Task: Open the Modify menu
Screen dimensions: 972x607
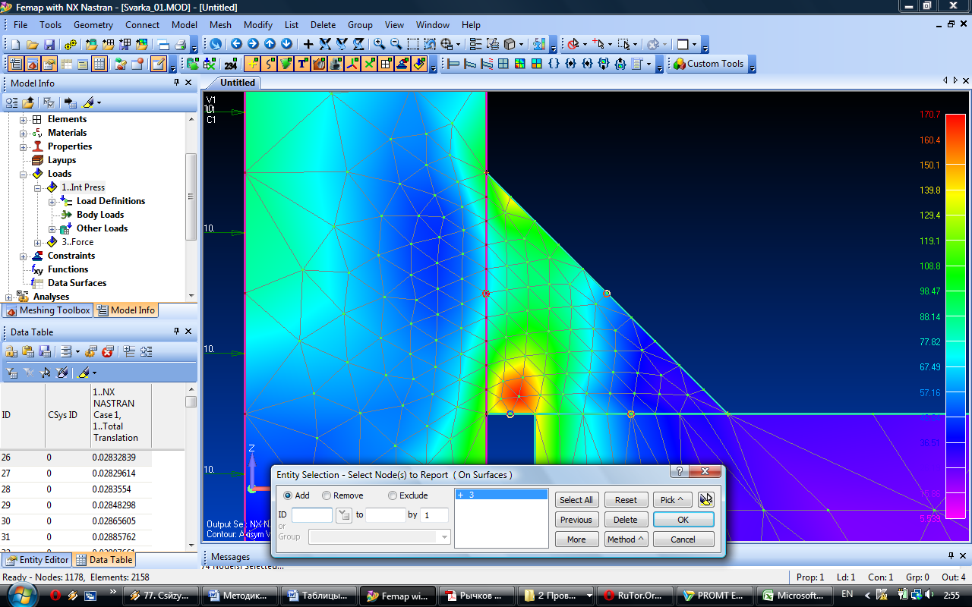Action: click(258, 25)
